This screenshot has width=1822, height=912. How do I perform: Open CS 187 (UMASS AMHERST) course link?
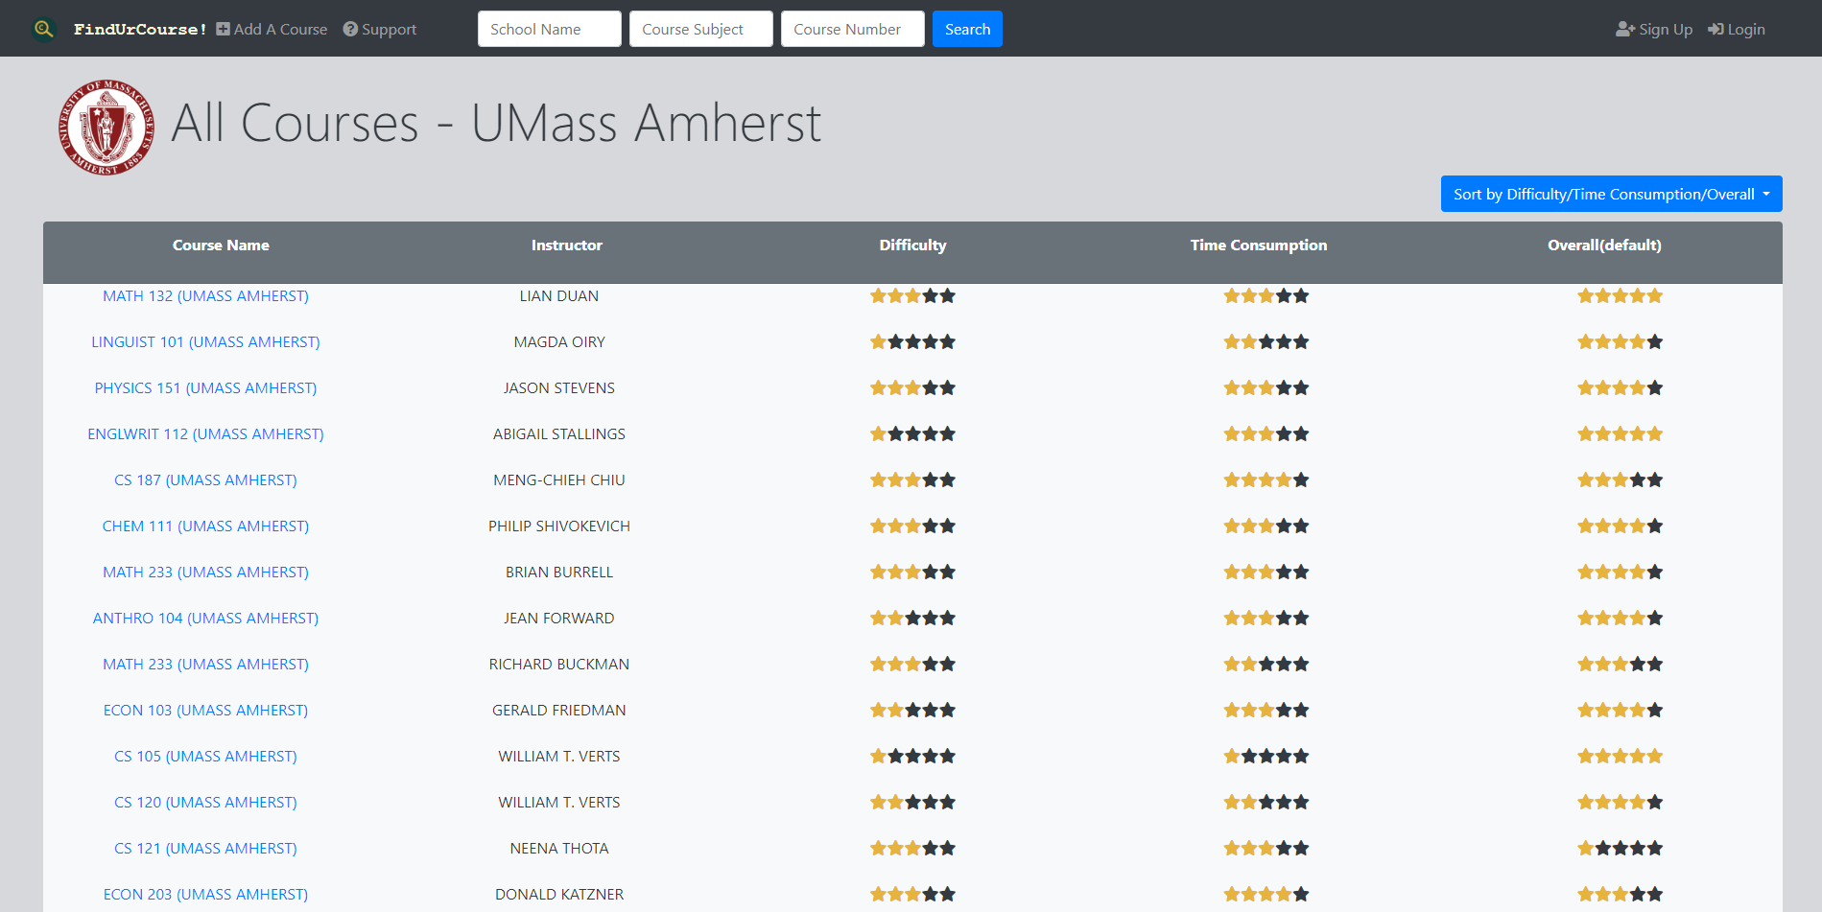coord(205,480)
